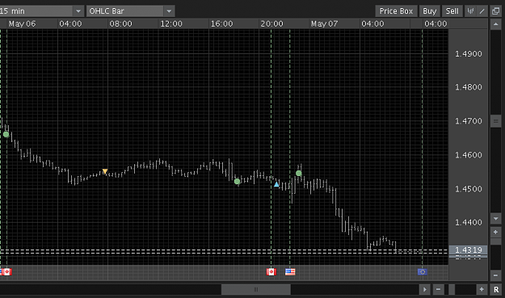
Task: Open the indicators bar-chart icon
Action: (470, 11)
